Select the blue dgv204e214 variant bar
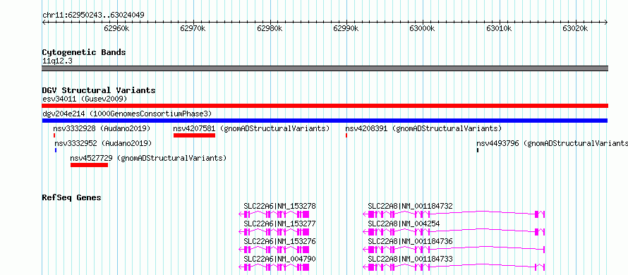The width and height of the screenshot is (628, 275). [x=325, y=121]
